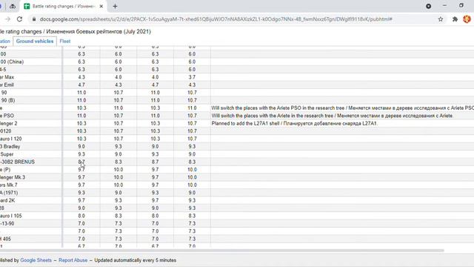Open a new browser tab

pyautogui.click(x=115, y=7)
